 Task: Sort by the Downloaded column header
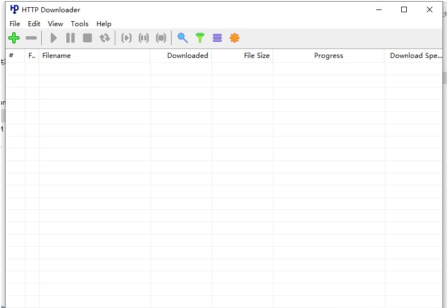181,56
